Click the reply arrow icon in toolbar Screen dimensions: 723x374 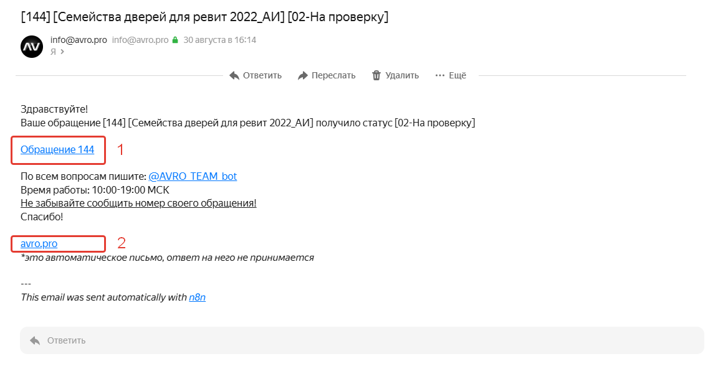pyautogui.click(x=234, y=75)
